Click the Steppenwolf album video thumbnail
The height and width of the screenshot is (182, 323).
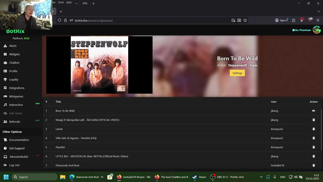pyautogui.click(x=99, y=65)
